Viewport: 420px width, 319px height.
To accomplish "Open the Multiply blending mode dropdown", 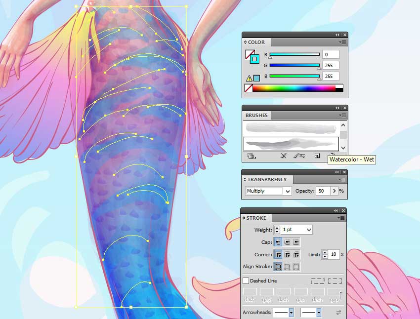I will (268, 191).
